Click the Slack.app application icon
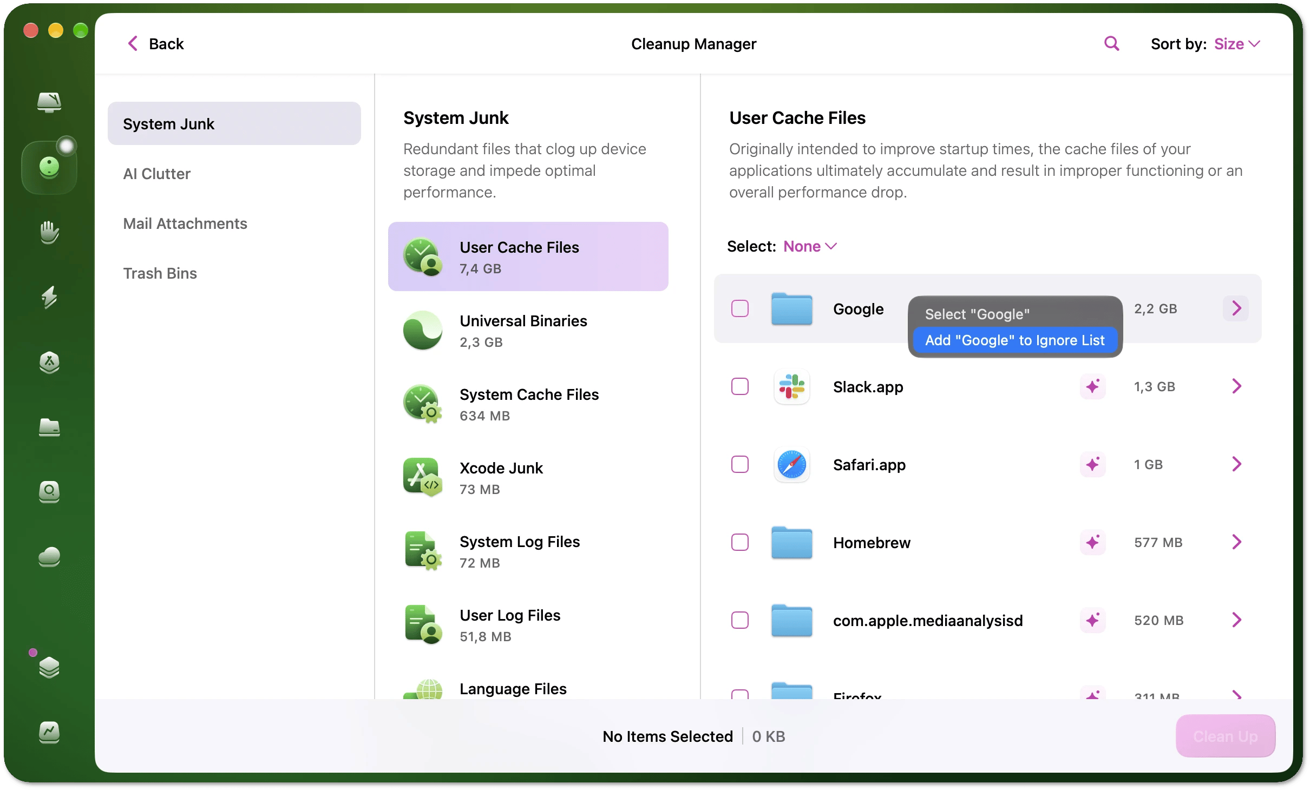The image size is (1310, 790). [791, 386]
